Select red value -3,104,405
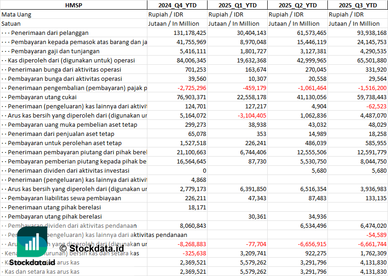Viewport: 388px width, 276px height. 252,115
